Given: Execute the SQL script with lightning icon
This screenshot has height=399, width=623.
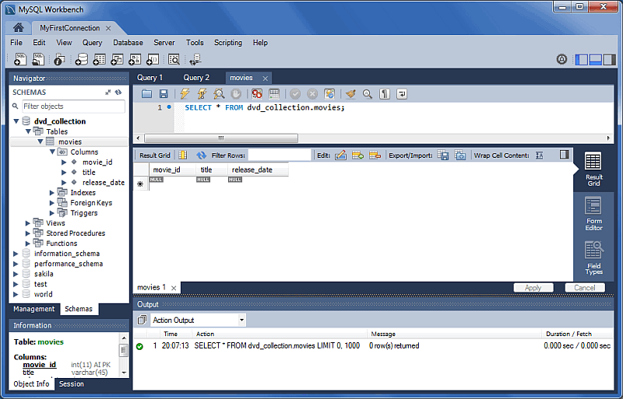Looking at the screenshot, I should pyautogui.click(x=185, y=93).
